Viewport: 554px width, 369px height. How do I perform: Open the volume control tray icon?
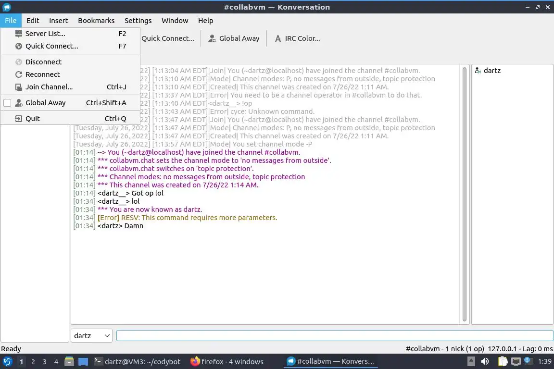pos(485,362)
